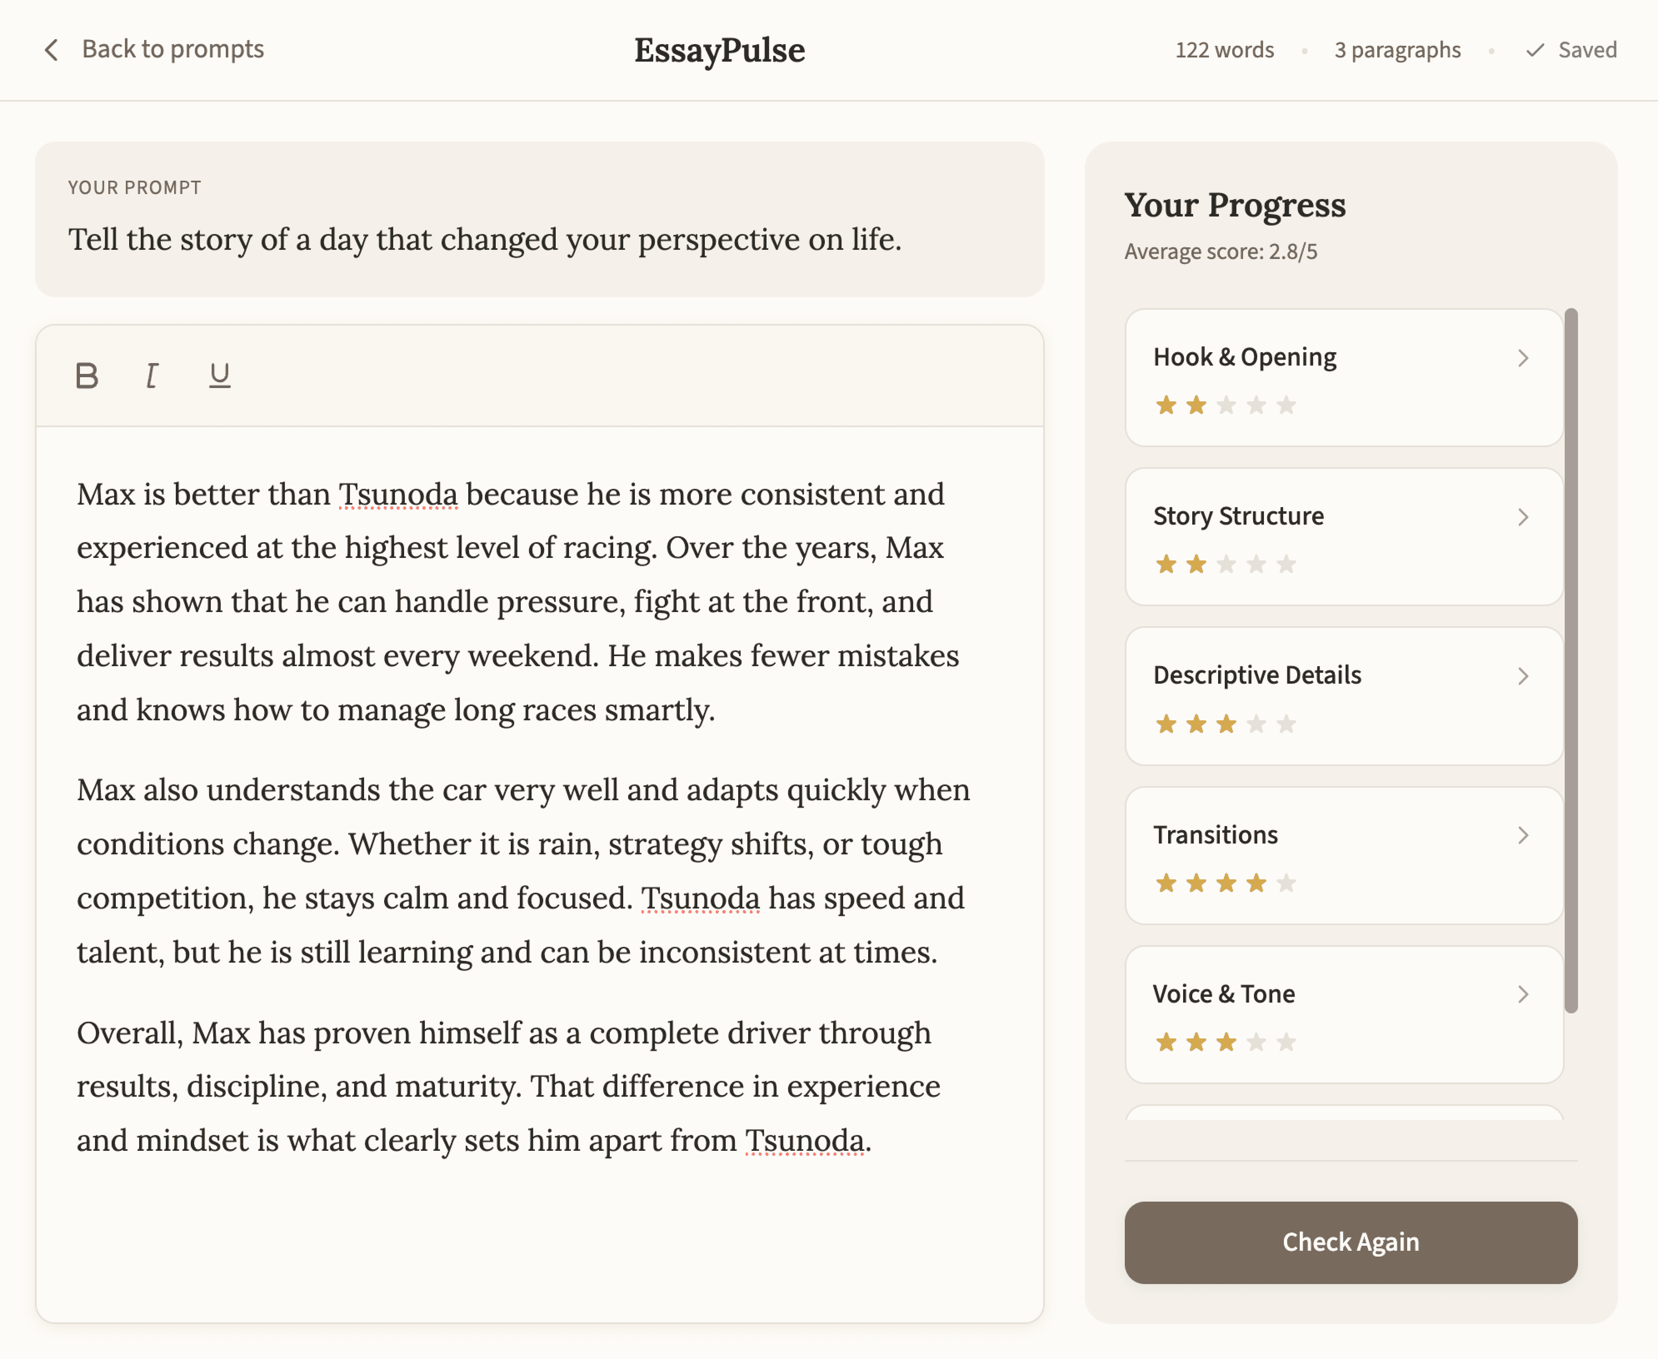Toggle underline formatting in the editor toolbar

point(219,376)
